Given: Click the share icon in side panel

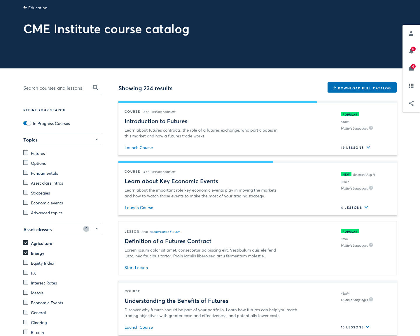Looking at the screenshot, I should [411, 103].
